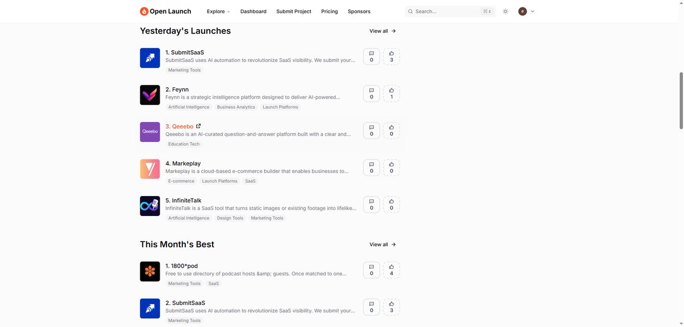View all of Yesterday's Launches

(382, 31)
